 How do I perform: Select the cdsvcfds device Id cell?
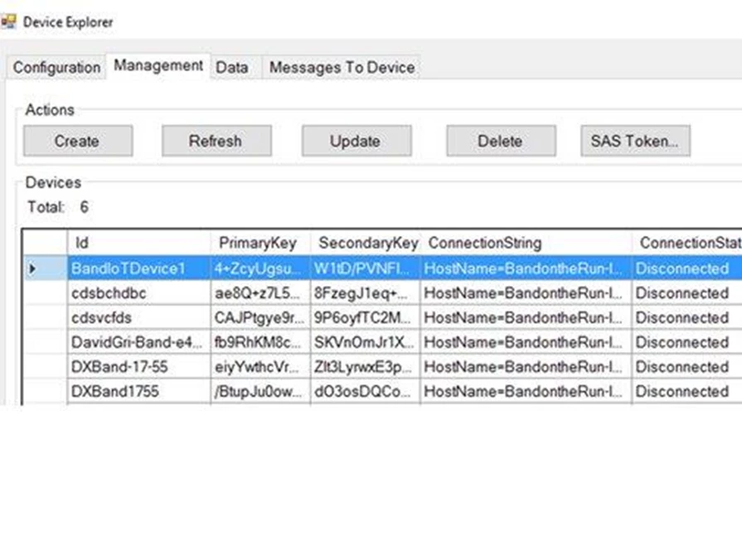138,317
